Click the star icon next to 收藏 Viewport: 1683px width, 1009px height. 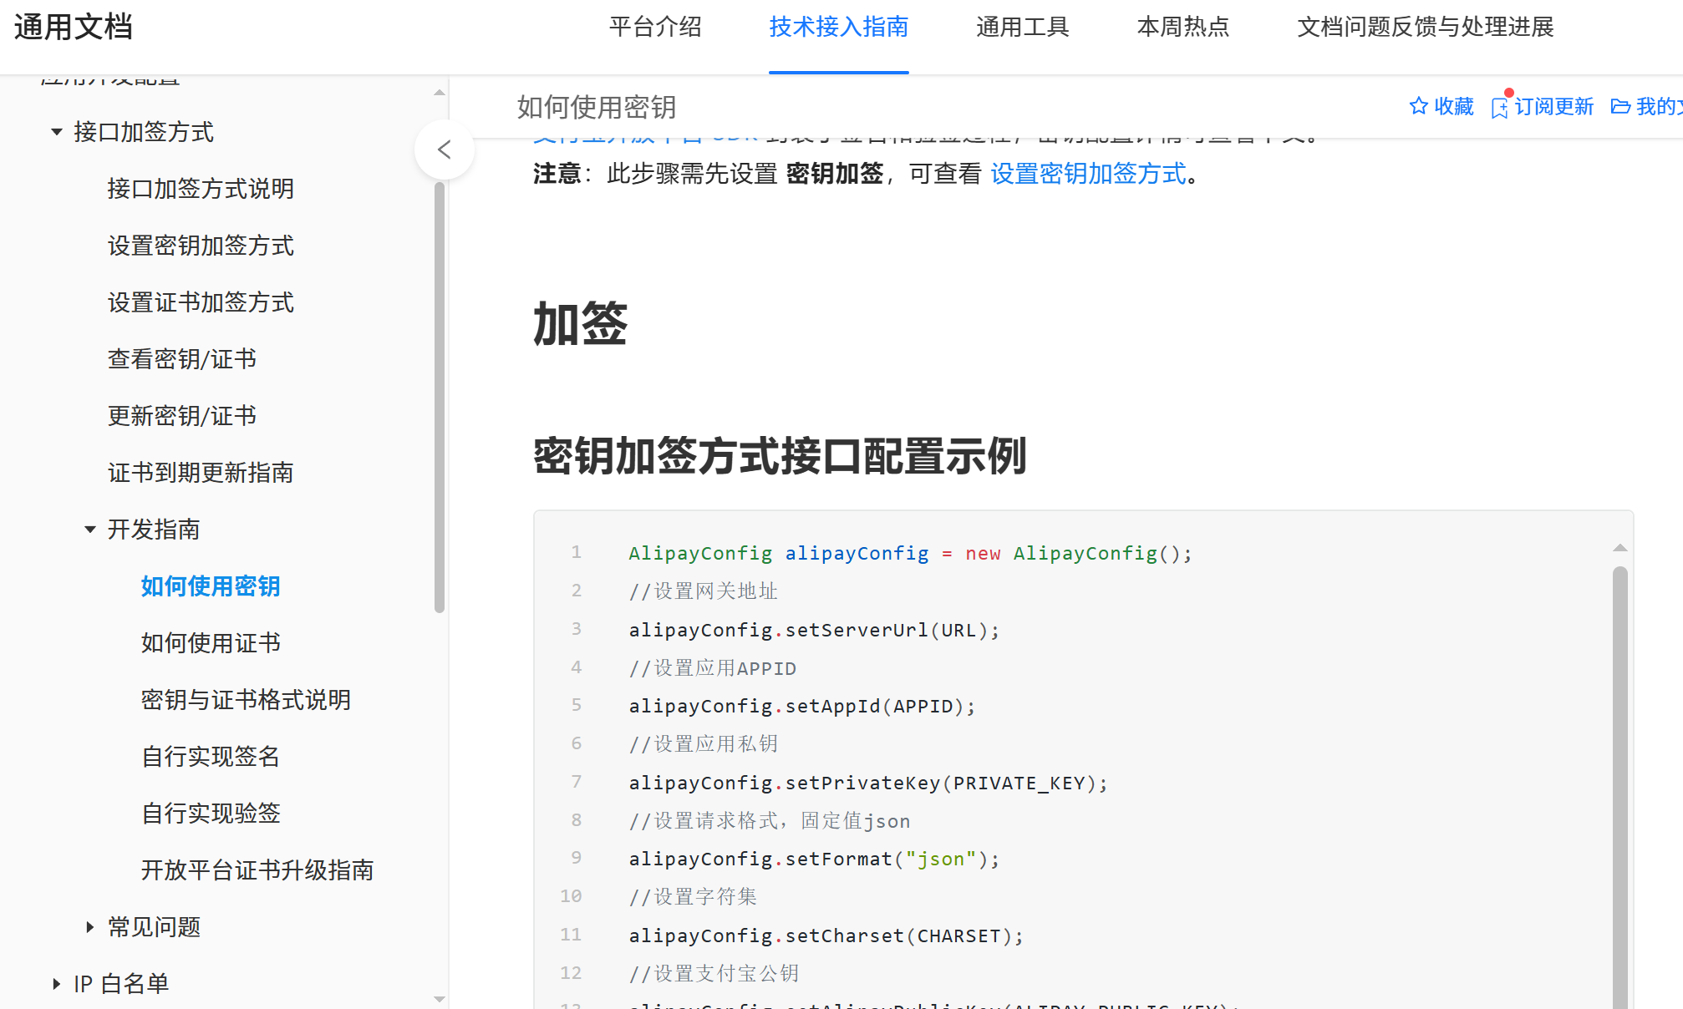pyautogui.click(x=1418, y=106)
